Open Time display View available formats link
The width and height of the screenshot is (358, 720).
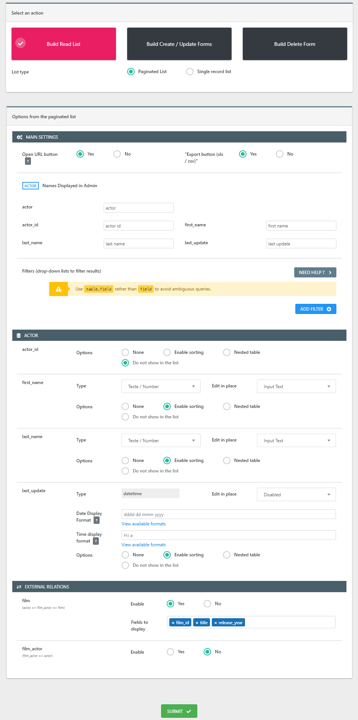[x=144, y=545]
